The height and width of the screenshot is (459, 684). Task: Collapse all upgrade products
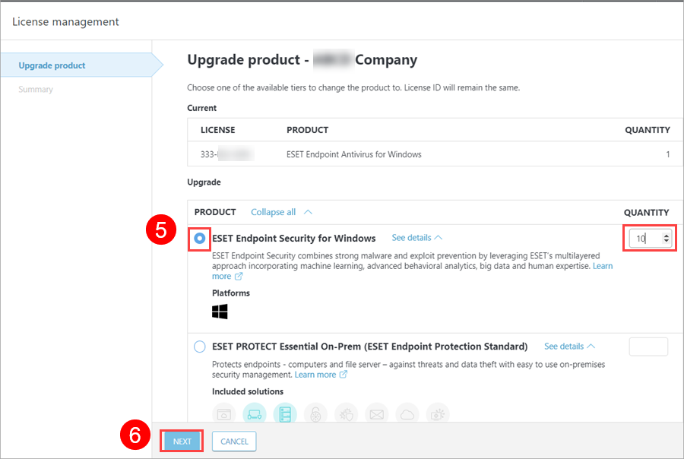tap(281, 212)
